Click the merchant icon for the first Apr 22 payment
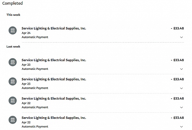The width and height of the screenshot is (192, 130). pos(12,101)
